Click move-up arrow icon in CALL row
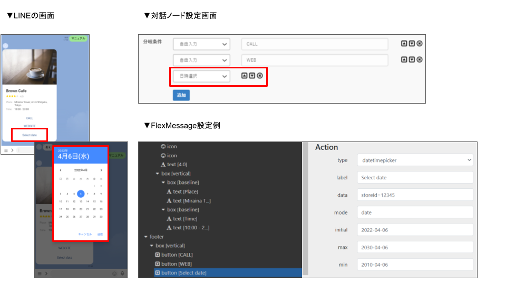This screenshot has height=284, width=506. coord(404,44)
